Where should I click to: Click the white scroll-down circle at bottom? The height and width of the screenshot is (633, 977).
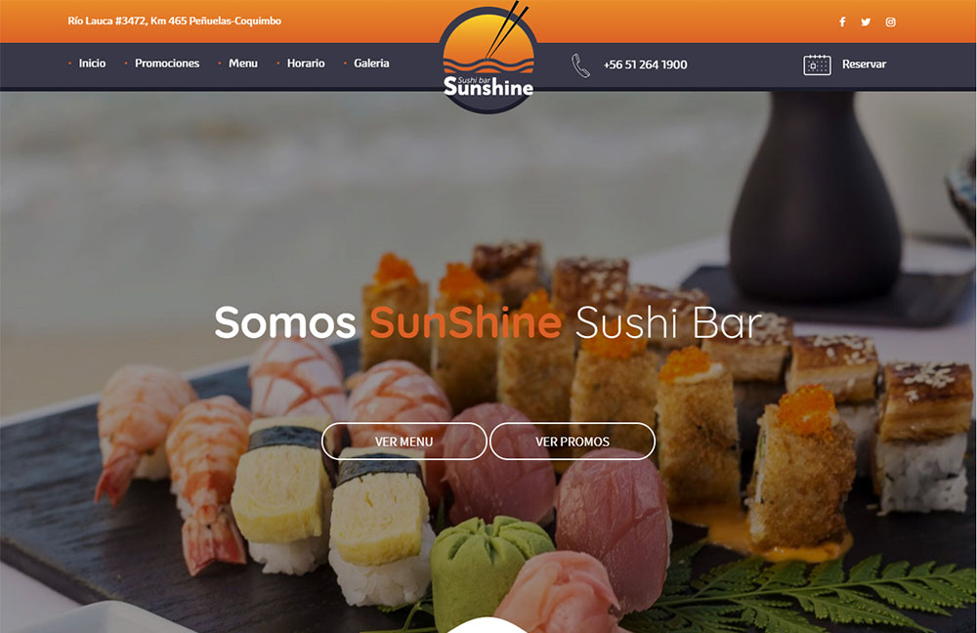488,625
